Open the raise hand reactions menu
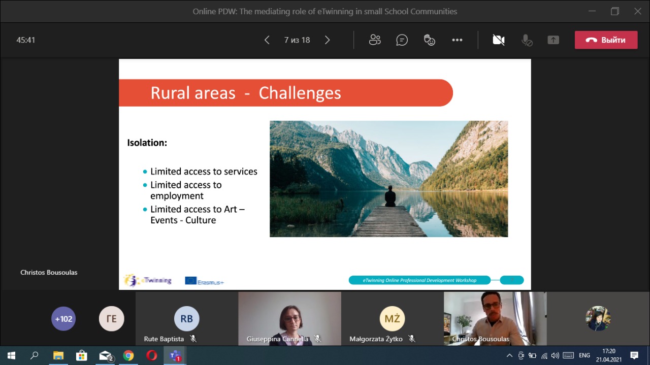The image size is (650, 365). click(430, 40)
